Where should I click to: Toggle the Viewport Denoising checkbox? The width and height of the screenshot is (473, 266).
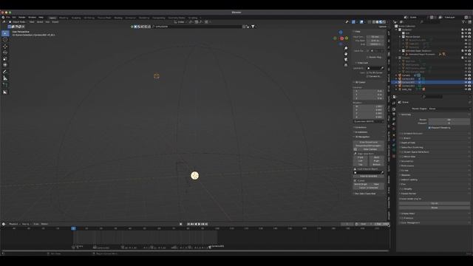point(429,128)
